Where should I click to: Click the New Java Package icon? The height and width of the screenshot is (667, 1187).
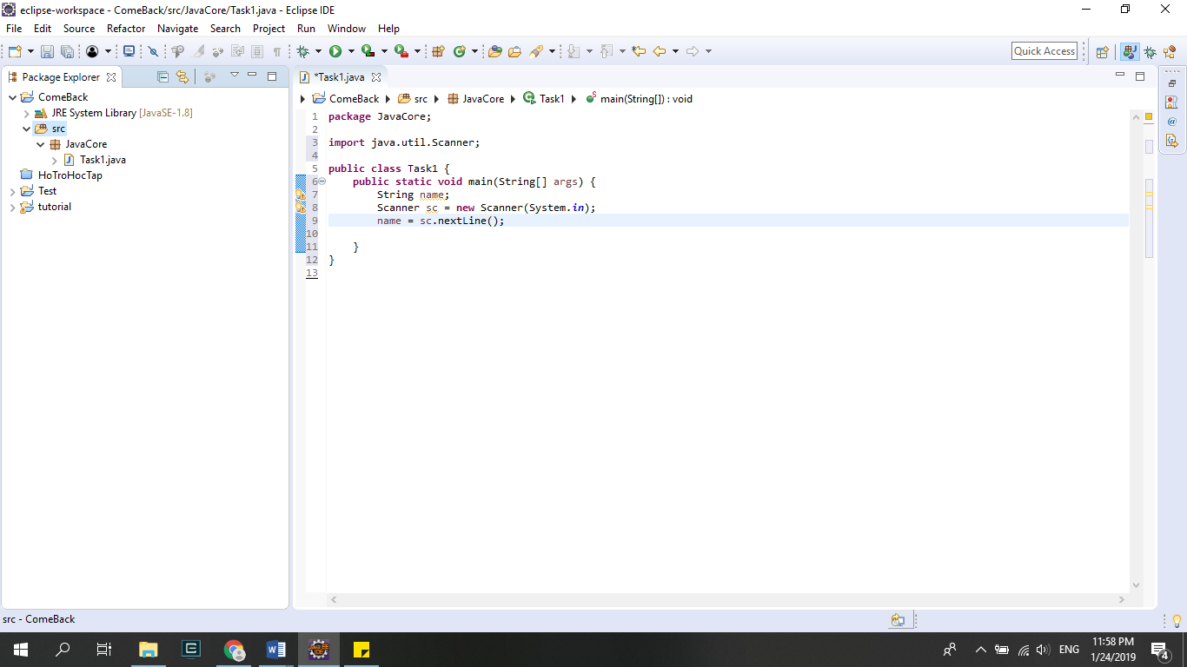(x=438, y=51)
